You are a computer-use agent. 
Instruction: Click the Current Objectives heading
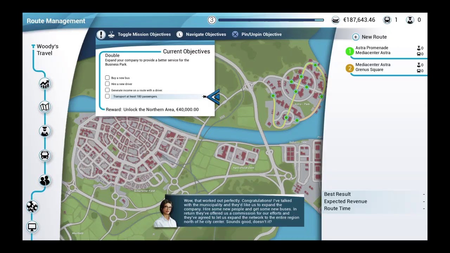pyautogui.click(x=186, y=51)
